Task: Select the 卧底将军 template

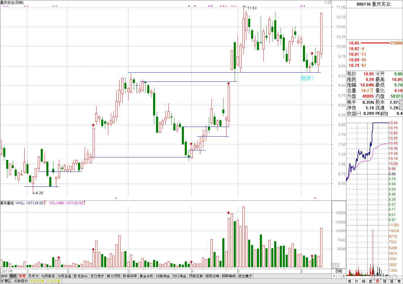Action: (130, 276)
